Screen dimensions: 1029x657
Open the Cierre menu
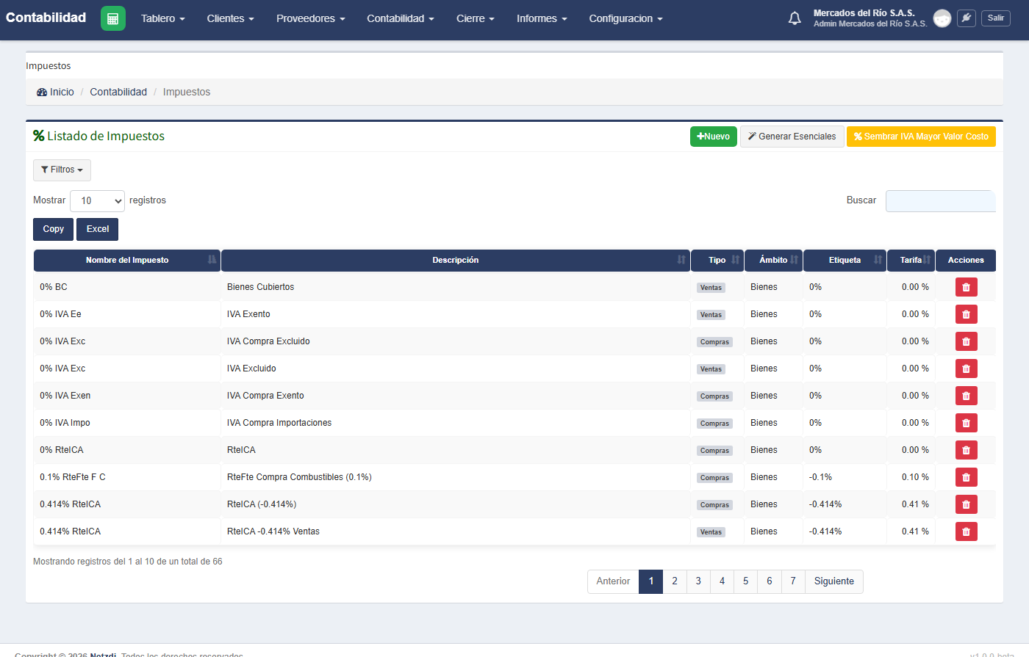[476, 18]
